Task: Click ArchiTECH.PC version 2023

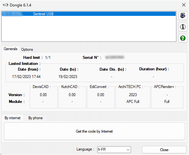Action: (133, 95)
